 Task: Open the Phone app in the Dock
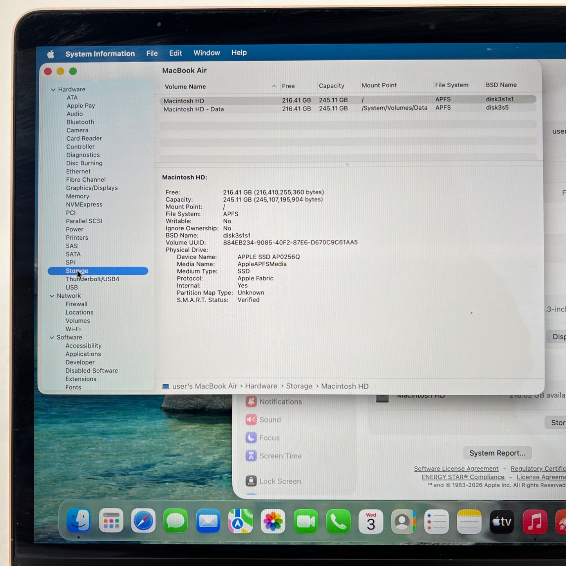pos(338,521)
